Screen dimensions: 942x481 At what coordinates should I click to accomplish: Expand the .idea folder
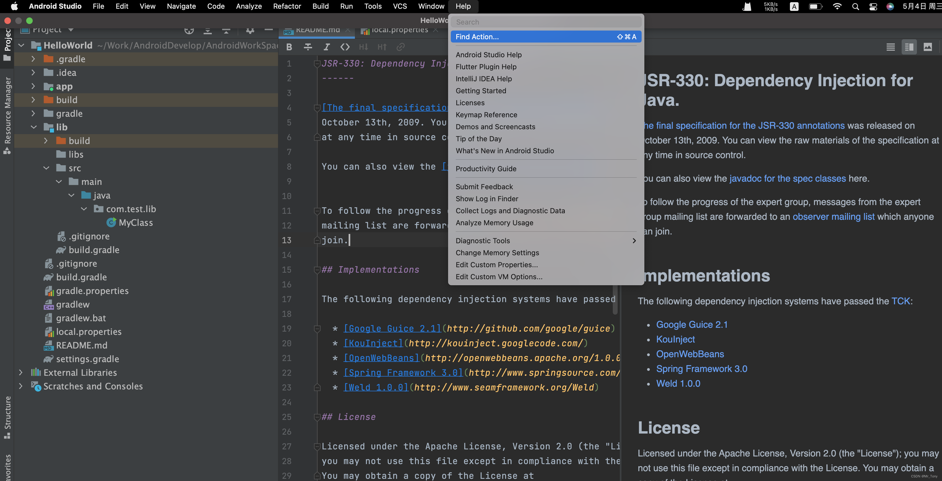pos(33,73)
